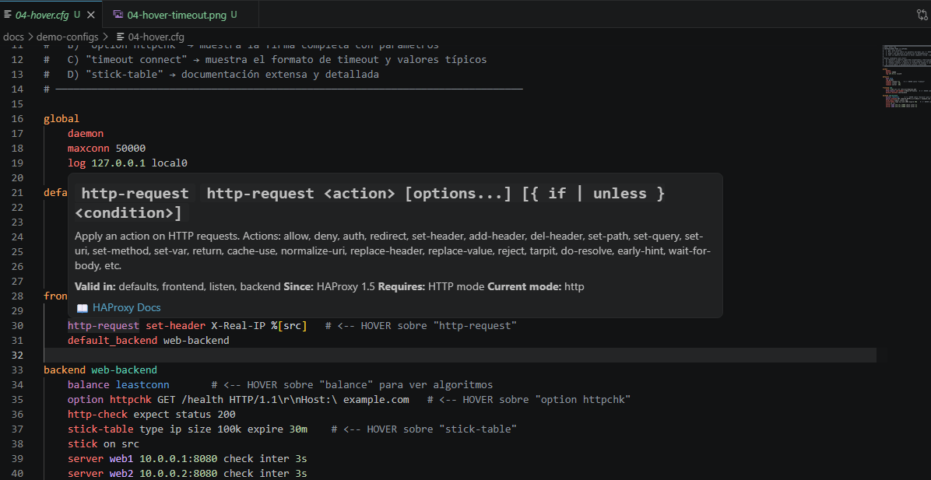
Task: Click the U badge on 04-hover-timeout.png tab
Action: 234,13
